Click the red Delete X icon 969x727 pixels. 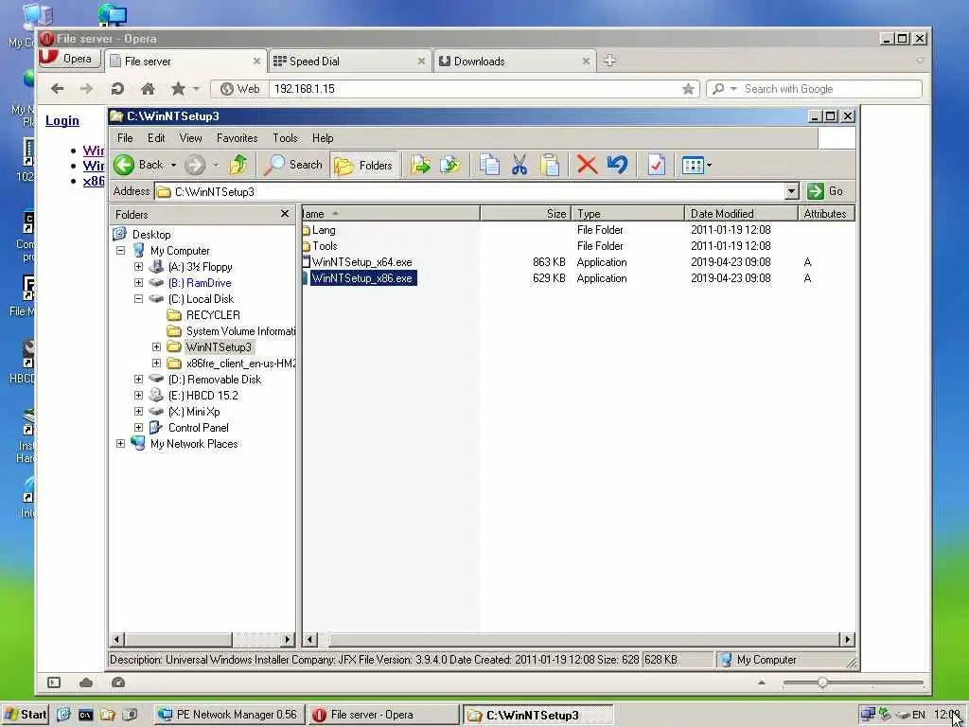click(x=587, y=165)
